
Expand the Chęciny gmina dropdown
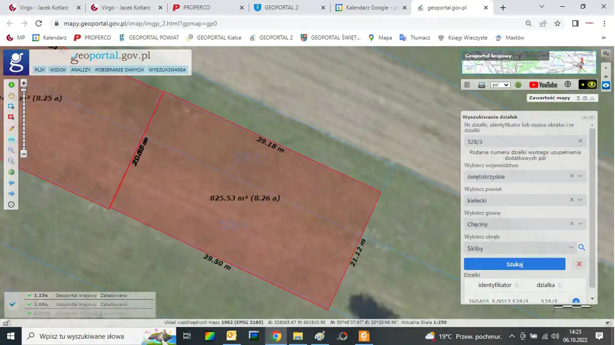coord(580,224)
